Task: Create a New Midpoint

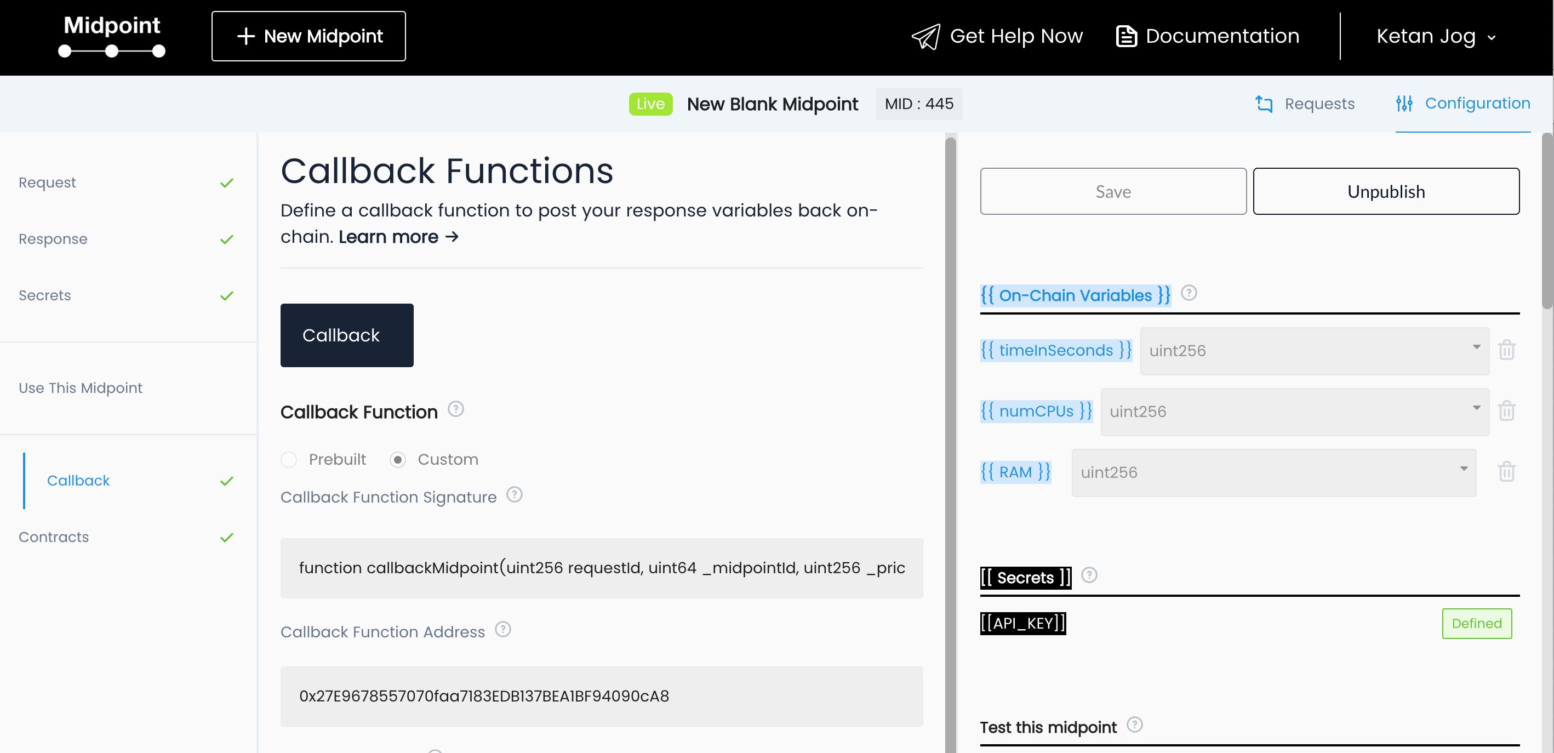Action: click(x=308, y=36)
